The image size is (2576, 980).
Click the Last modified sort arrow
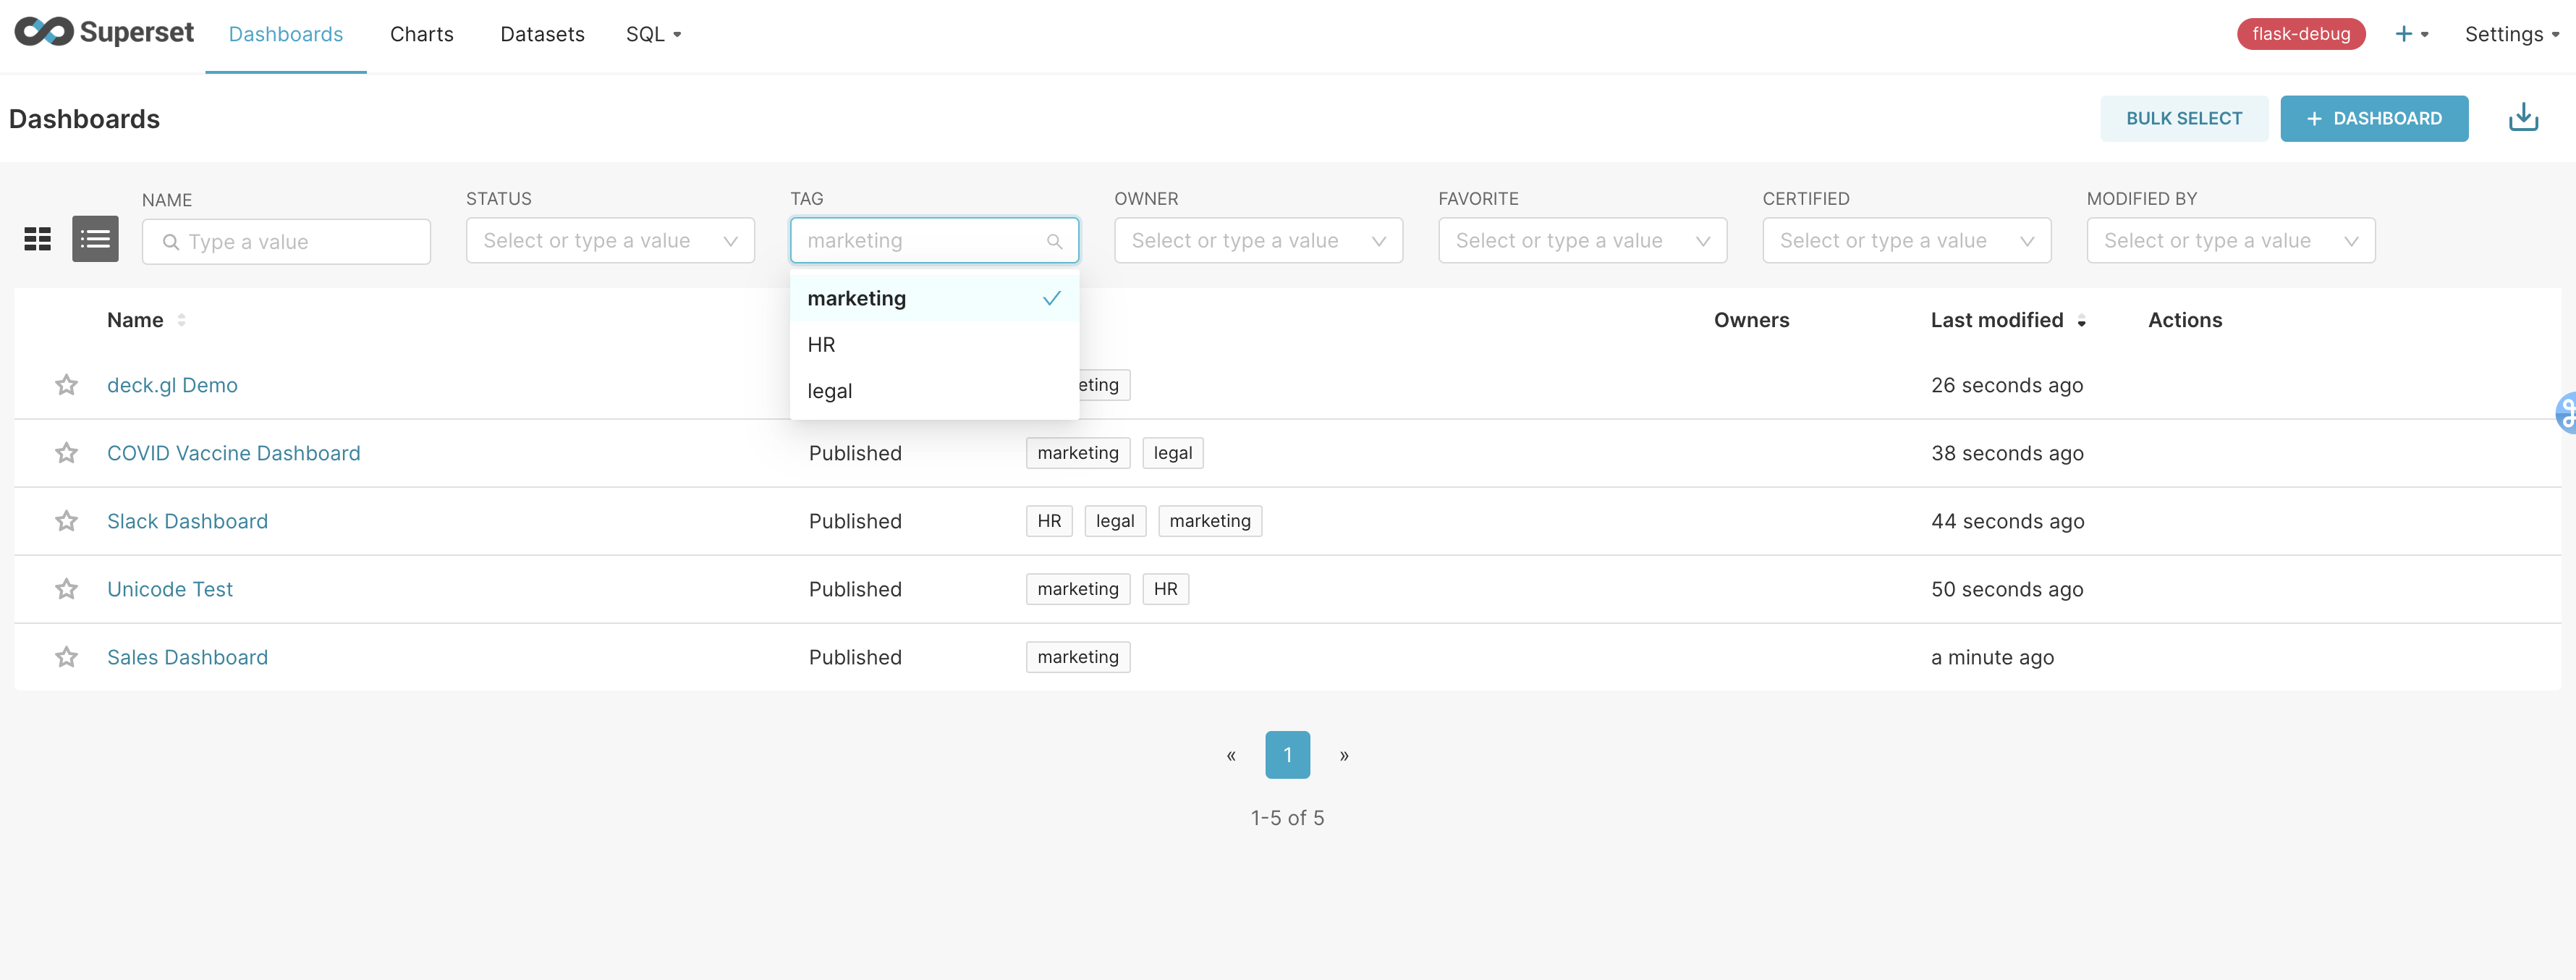point(2081,321)
